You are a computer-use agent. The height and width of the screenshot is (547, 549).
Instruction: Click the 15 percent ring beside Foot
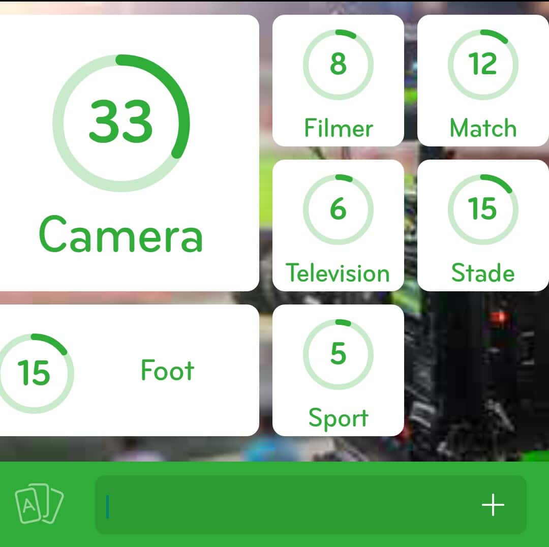click(x=35, y=373)
